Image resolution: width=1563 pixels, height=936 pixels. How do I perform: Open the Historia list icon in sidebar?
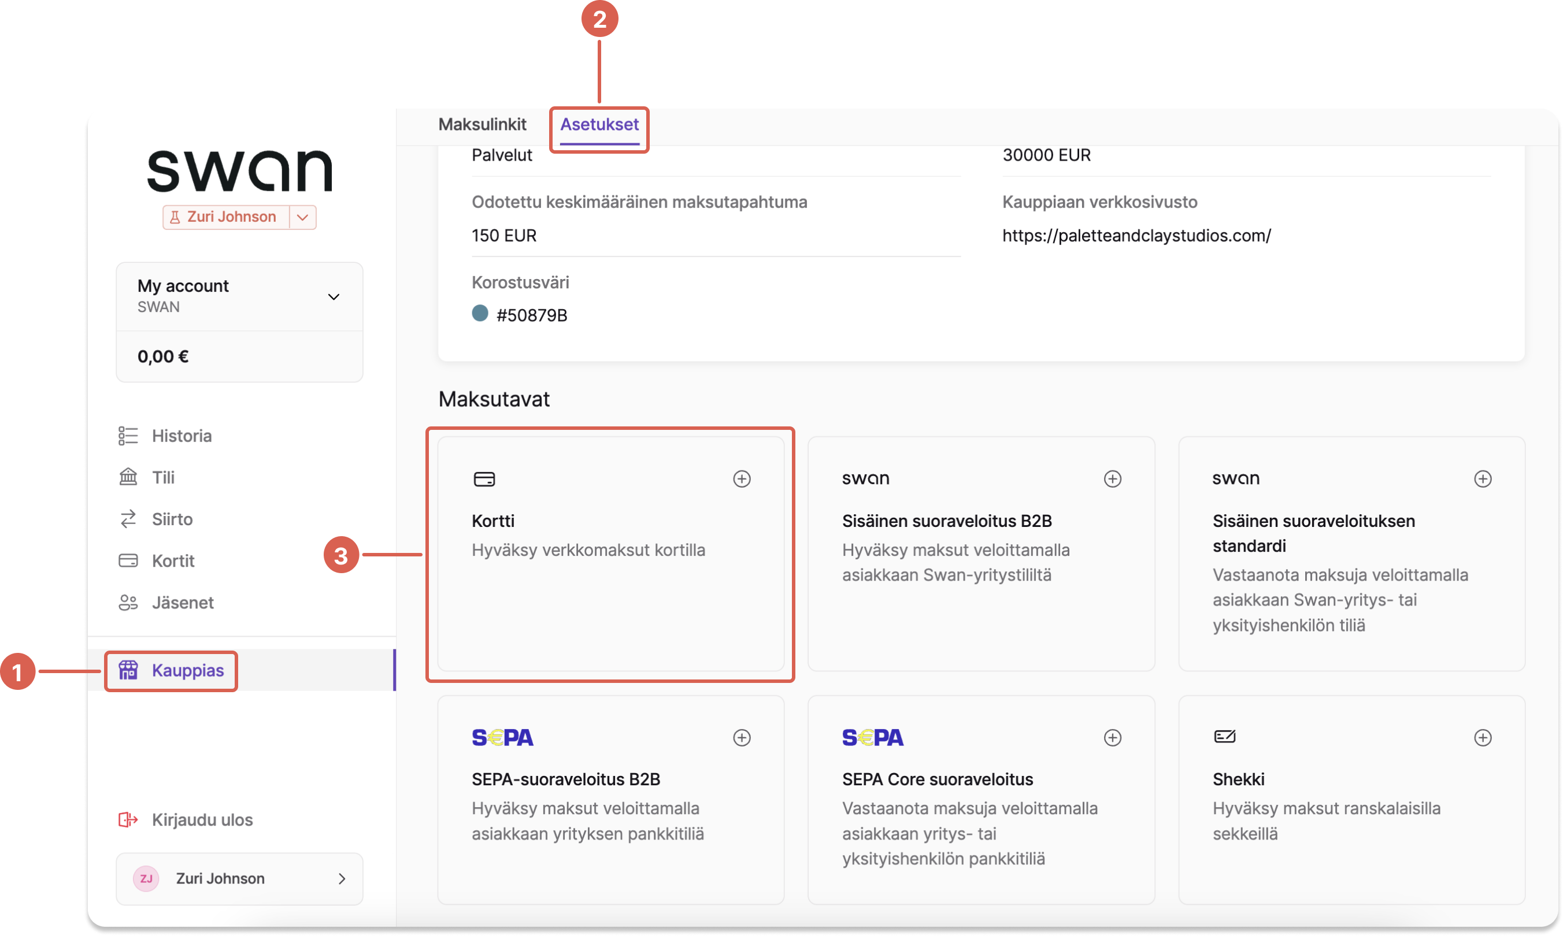[x=128, y=436]
